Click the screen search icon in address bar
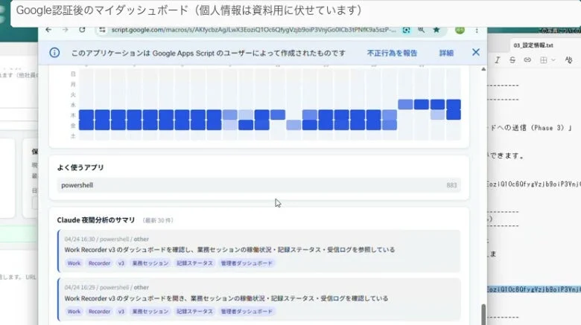The height and width of the screenshot is (325, 581). pos(407,30)
